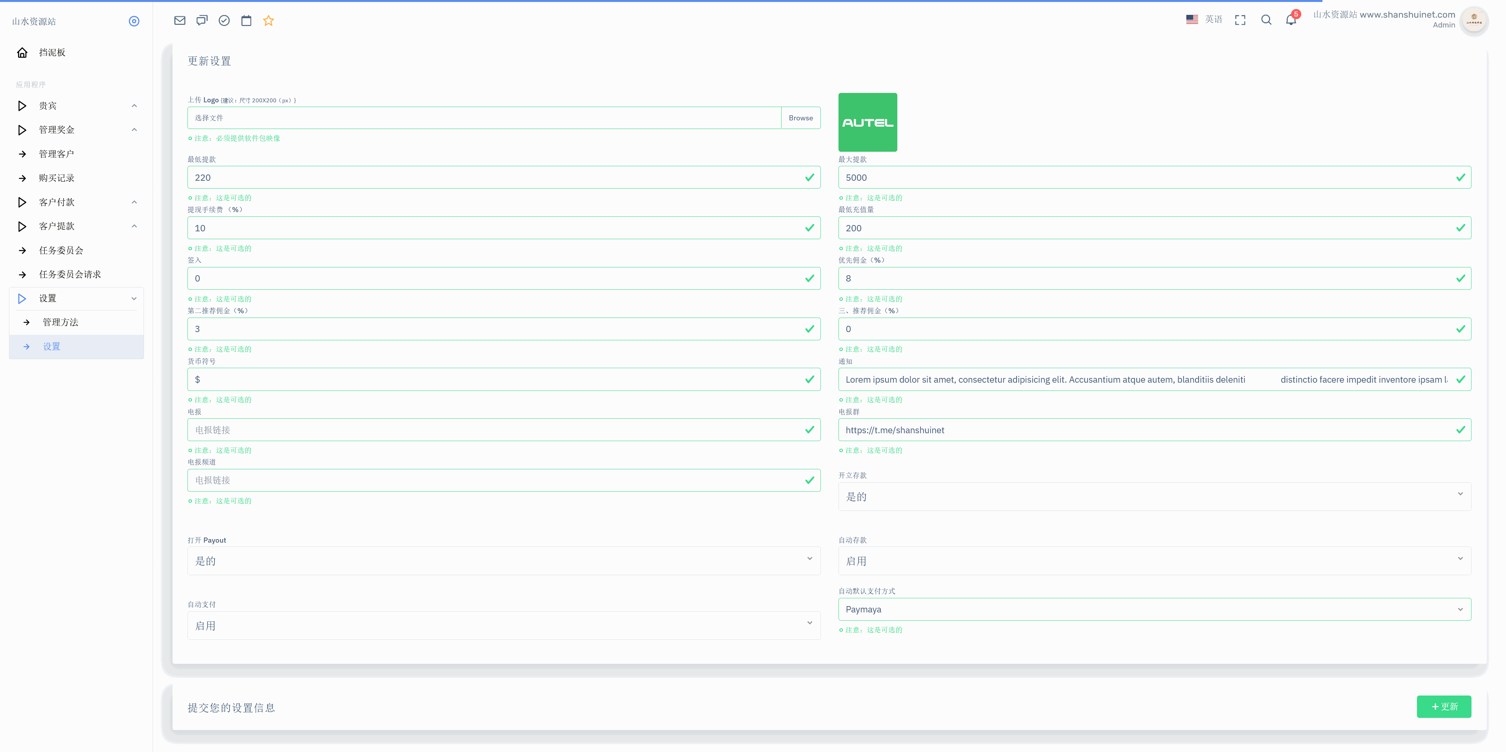1506x752 pixels.
Task: Click the 最低提款 input field
Action: [497, 177]
